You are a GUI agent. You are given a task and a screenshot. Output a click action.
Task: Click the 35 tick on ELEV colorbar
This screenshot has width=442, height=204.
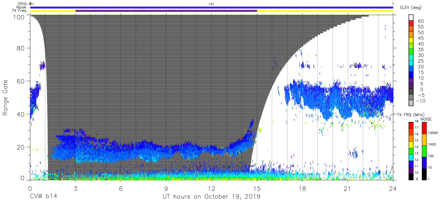pyautogui.click(x=420, y=50)
